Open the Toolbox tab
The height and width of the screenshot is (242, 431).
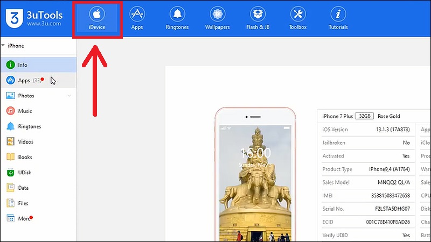[298, 19]
